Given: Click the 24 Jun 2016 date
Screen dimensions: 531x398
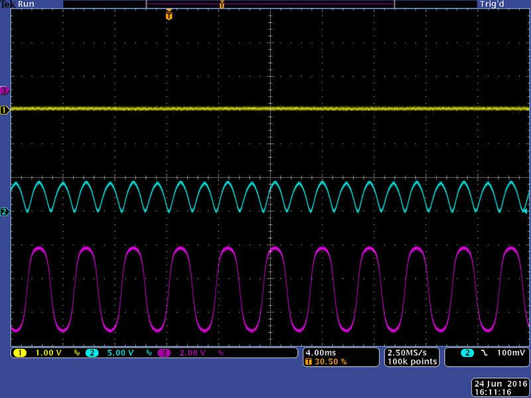Looking at the screenshot, I should click(x=501, y=384).
